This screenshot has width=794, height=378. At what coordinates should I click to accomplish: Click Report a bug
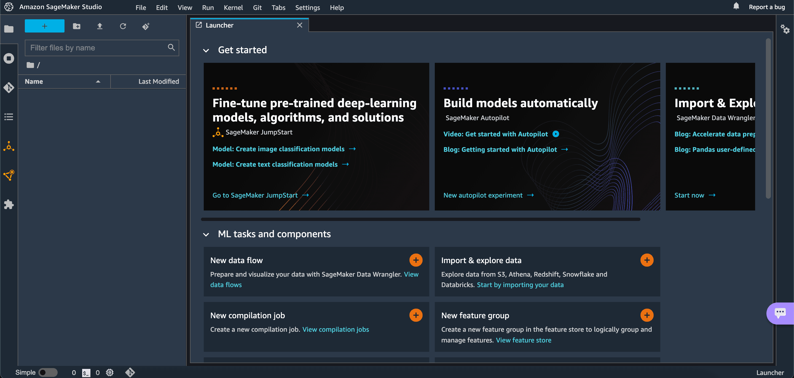(x=767, y=7)
